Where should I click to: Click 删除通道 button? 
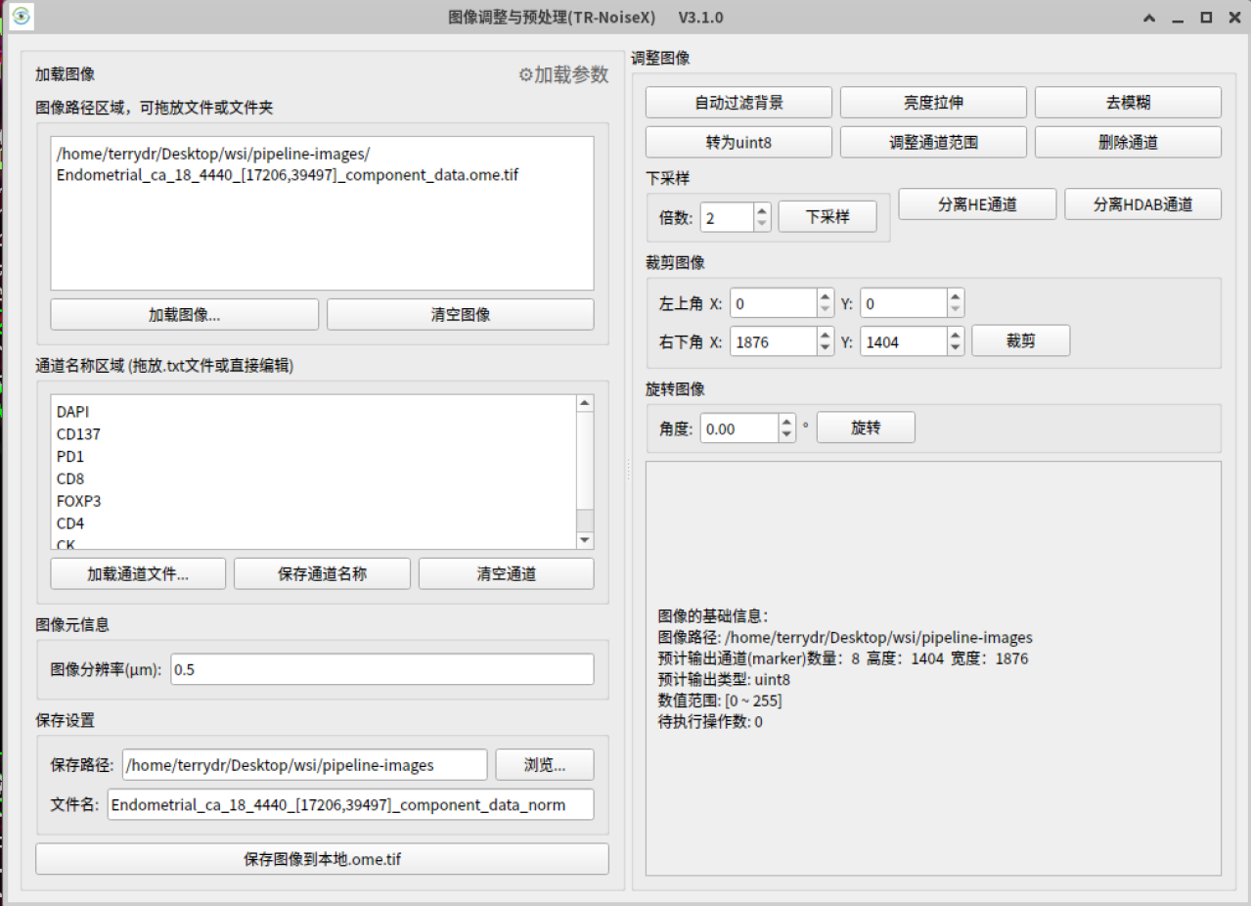[1128, 142]
